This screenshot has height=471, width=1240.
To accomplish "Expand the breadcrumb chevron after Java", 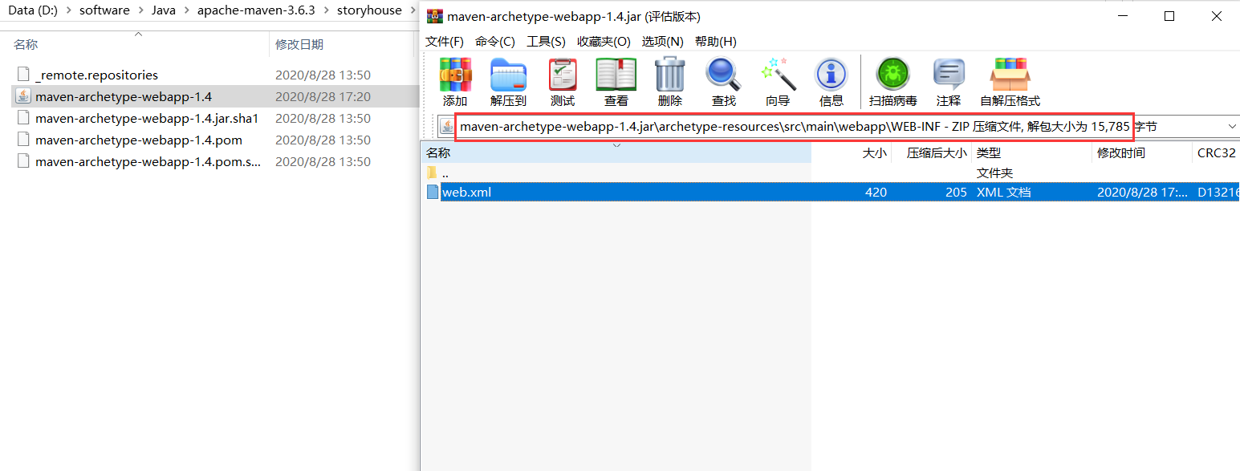I will click(x=187, y=10).
